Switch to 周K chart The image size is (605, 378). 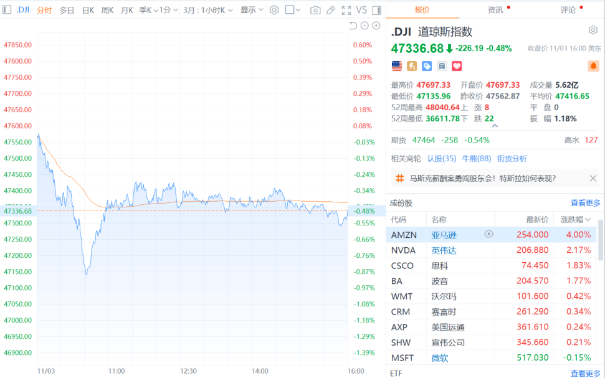point(107,10)
